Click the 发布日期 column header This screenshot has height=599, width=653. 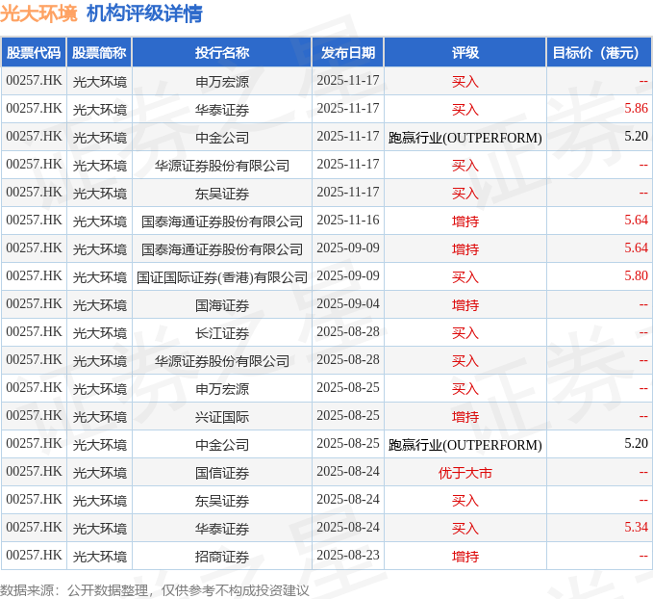[348, 53]
